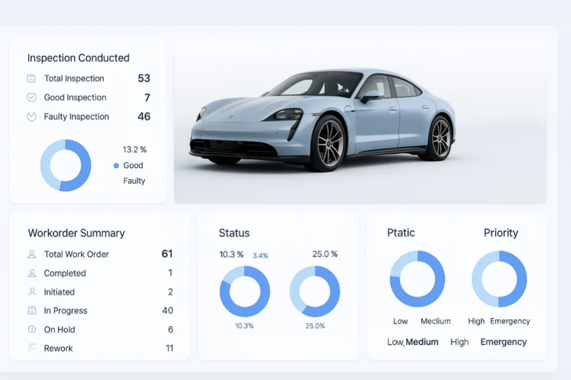Click the Faulty legend label
This screenshot has width=571, height=380.
pyautogui.click(x=134, y=181)
